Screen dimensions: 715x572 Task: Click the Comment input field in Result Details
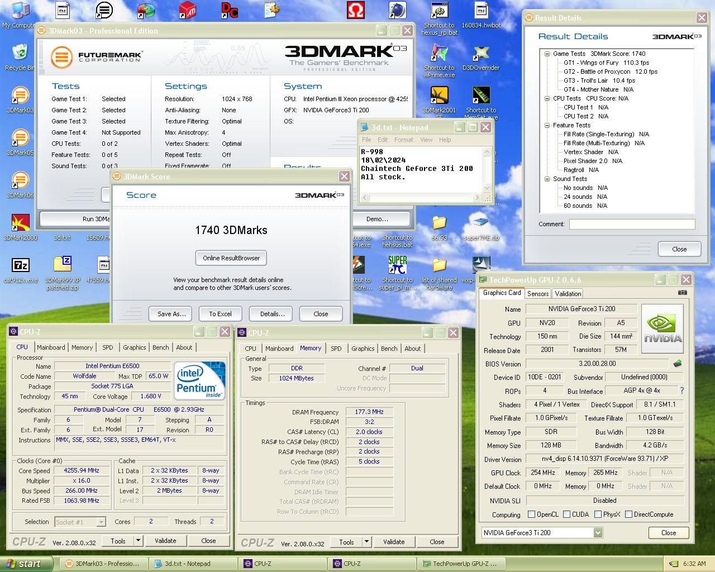pos(632,224)
